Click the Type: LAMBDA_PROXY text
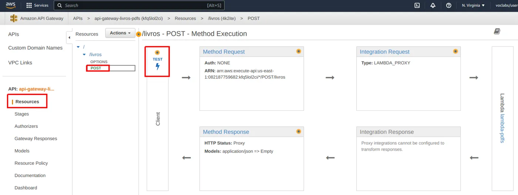 click(386, 63)
